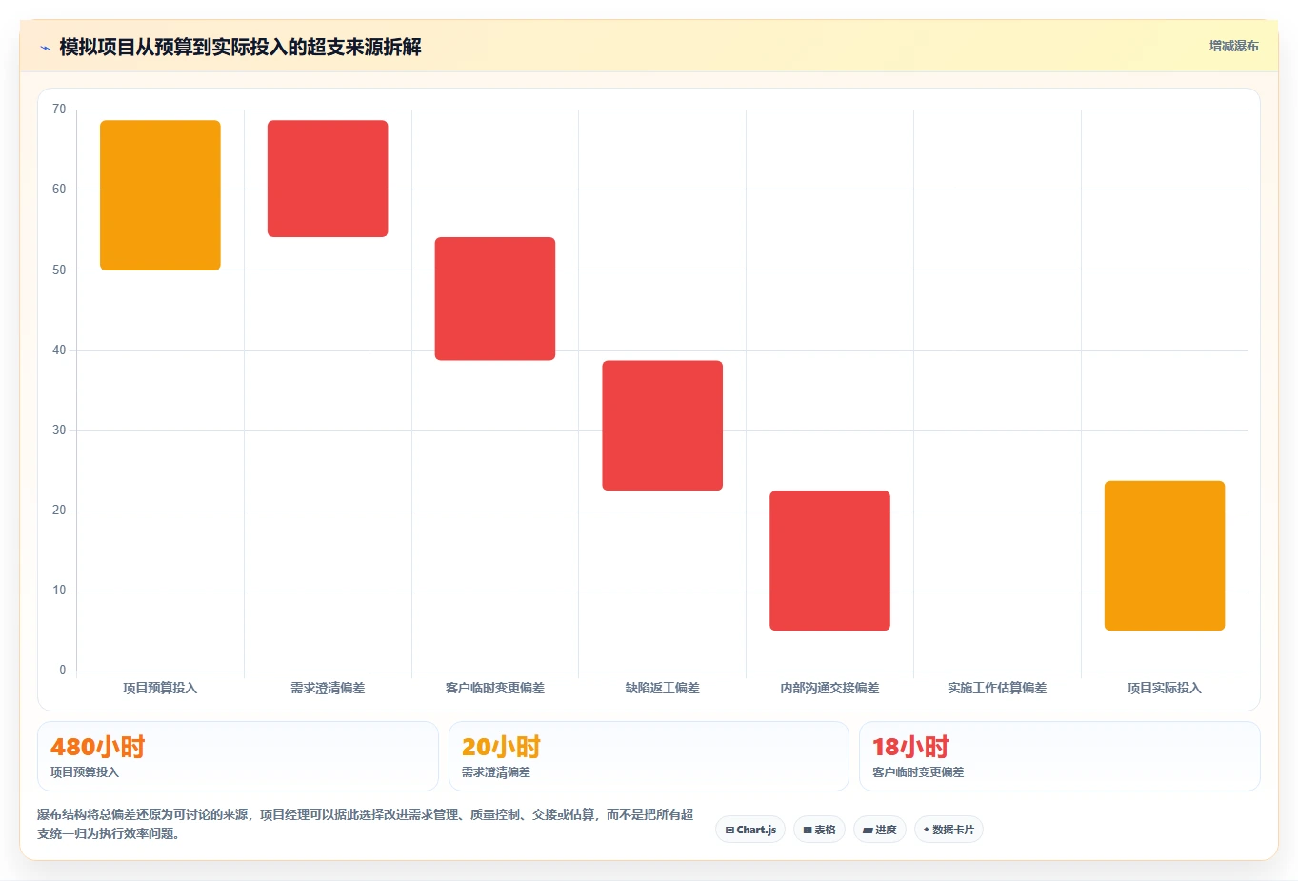Open the 480小时 项目预算投入 card
This screenshot has width=1298, height=881.
(x=238, y=756)
